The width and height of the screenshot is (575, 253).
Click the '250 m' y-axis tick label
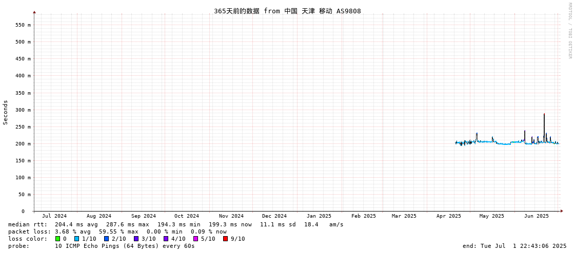(24, 126)
